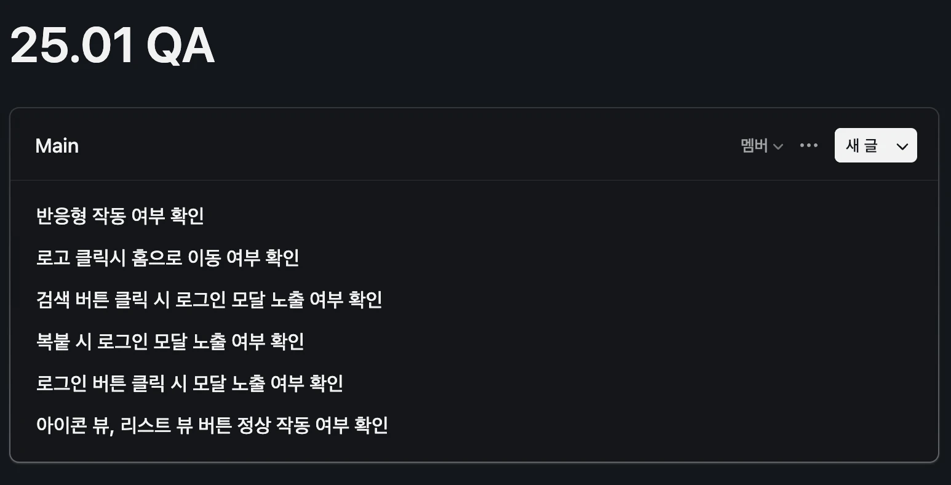This screenshot has width=951, height=485.
Task: Click the ellipsis icon next to 멤버
Action: (808, 146)
